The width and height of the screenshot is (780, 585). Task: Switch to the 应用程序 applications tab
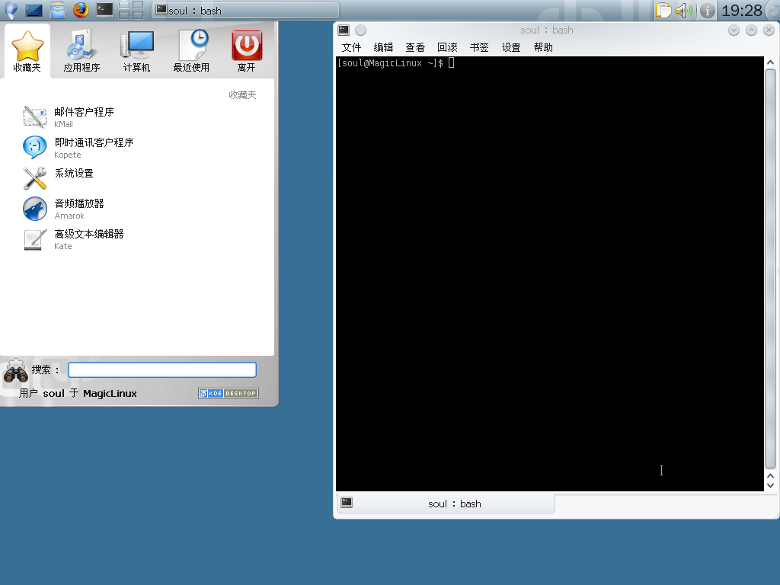[82, 51]
